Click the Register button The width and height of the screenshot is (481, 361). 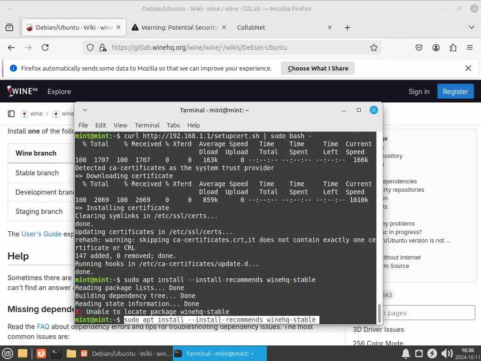pos(455,92)
